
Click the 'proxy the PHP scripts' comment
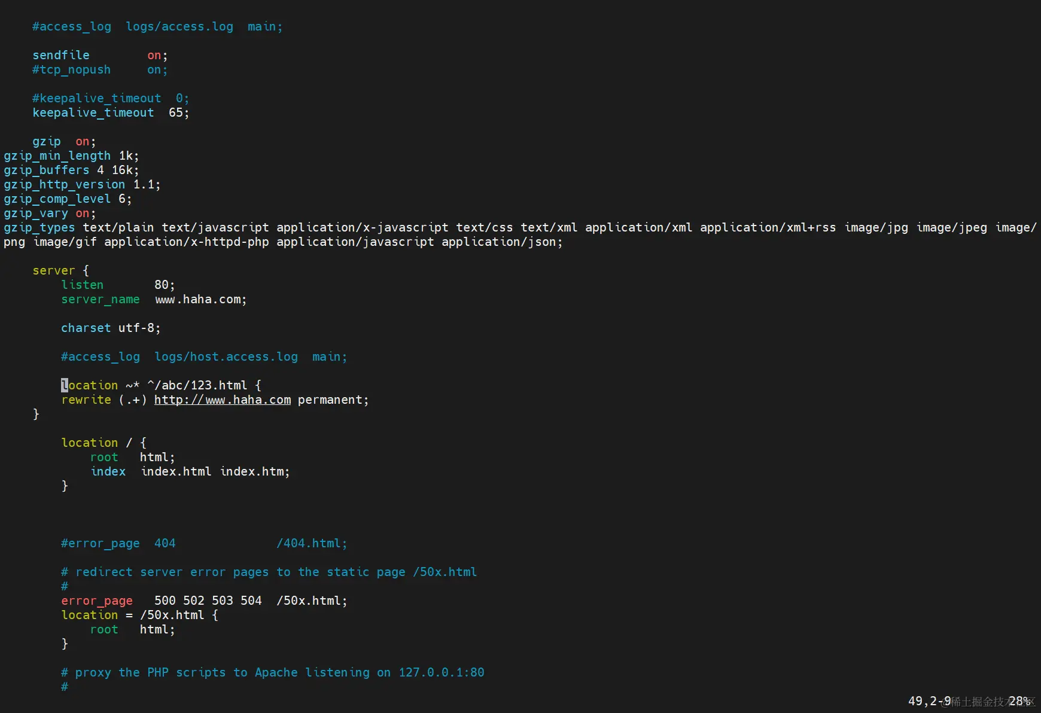[x=273, y=672]
